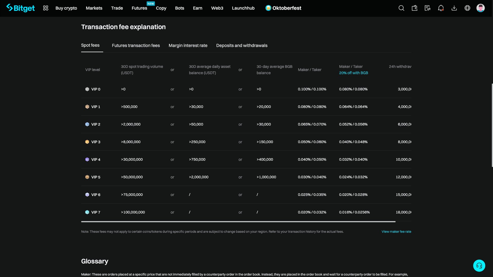Screen dimensions: 493x277
Task: Open the notifications bell
Action: pos(441,8)
